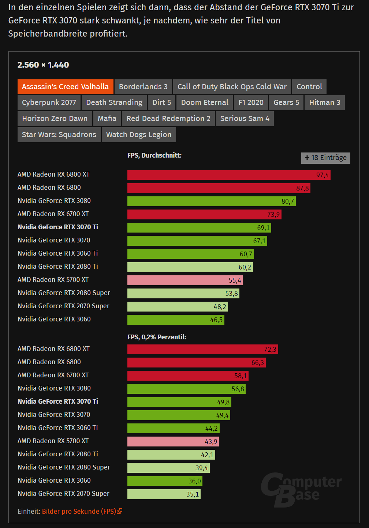This screenshot has width=369, height=528.
Task: Switch to the Borderlands 3 tab
Action: 143,87
